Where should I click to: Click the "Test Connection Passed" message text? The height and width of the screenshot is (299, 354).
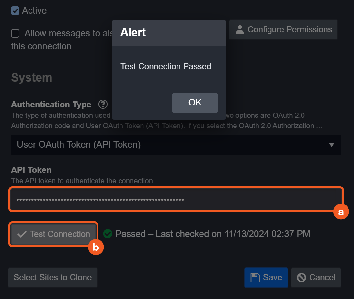click(166, 66)
